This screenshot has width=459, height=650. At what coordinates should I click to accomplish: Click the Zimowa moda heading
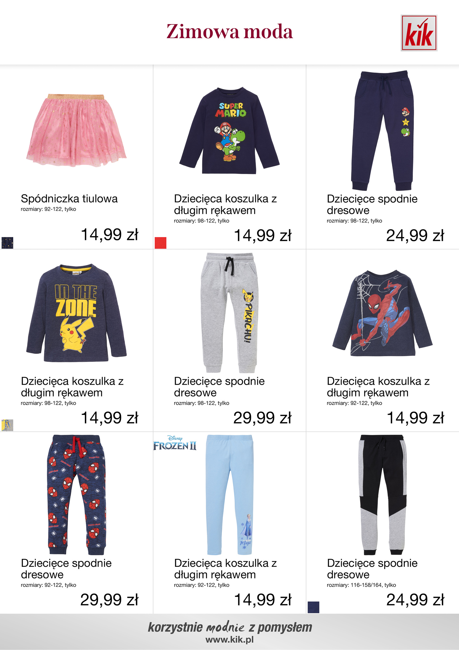229,32
